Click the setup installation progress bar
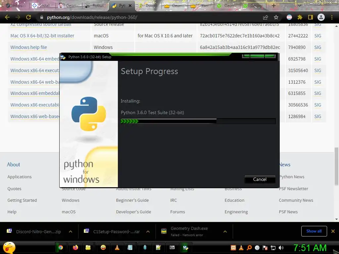 click(x=198, y=121)
